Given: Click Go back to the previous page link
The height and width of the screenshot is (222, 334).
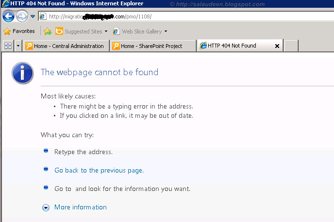Looking at the screenshot, I should (x=99, y=171).
